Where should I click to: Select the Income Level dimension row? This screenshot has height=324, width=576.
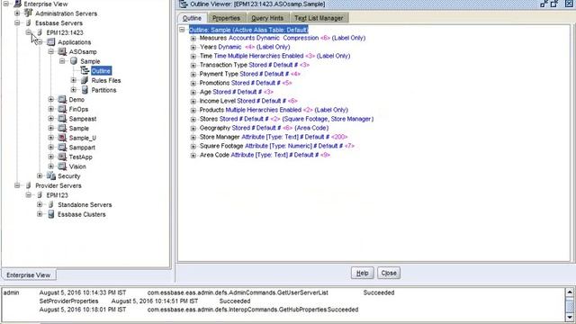click(248, 101)
